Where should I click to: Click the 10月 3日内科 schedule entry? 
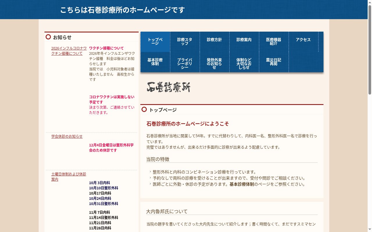click(100, 183)
